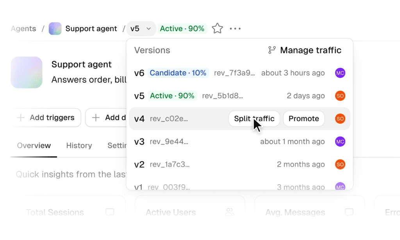Click the chat icon on Total Sessions card
Image resolution: width=400 pixels, height=240 pixels.
[x=110, y=212]
